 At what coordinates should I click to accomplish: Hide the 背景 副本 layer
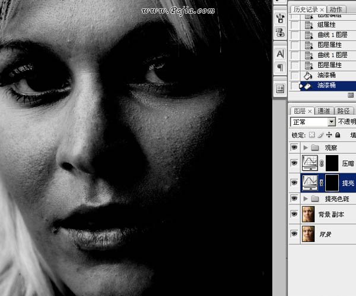coord(294,214)
